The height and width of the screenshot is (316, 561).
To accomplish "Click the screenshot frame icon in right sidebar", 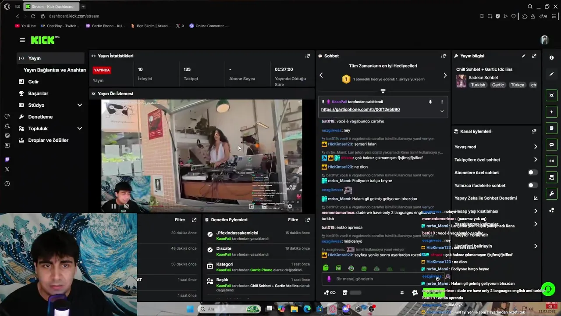I will 551,95.
